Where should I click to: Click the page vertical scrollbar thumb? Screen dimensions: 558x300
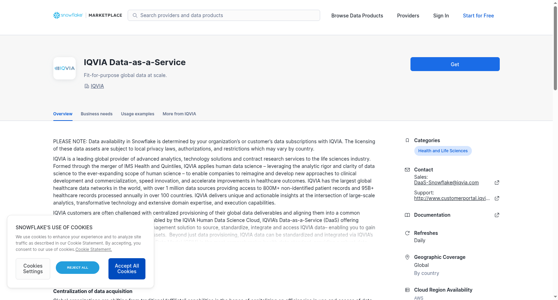point(555,48)
